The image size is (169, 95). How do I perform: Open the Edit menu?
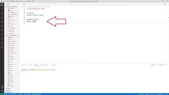point(8,1)
